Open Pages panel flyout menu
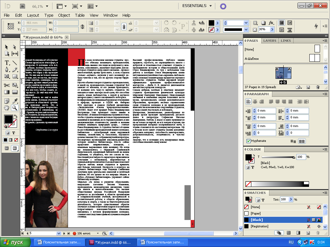 point(325,41)
